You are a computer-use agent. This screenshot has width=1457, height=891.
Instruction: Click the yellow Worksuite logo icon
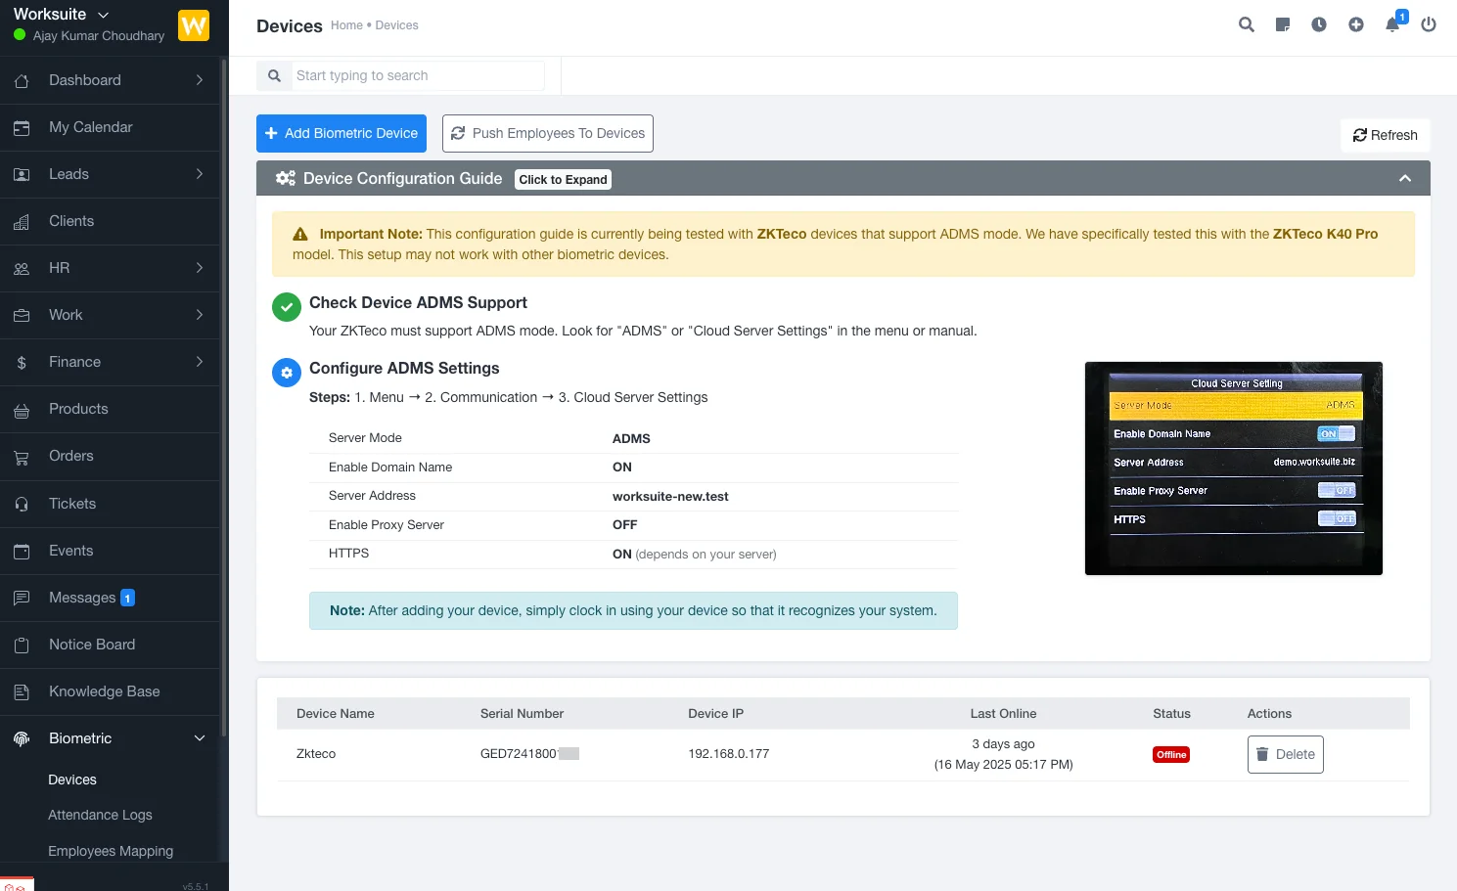point(194,25)
